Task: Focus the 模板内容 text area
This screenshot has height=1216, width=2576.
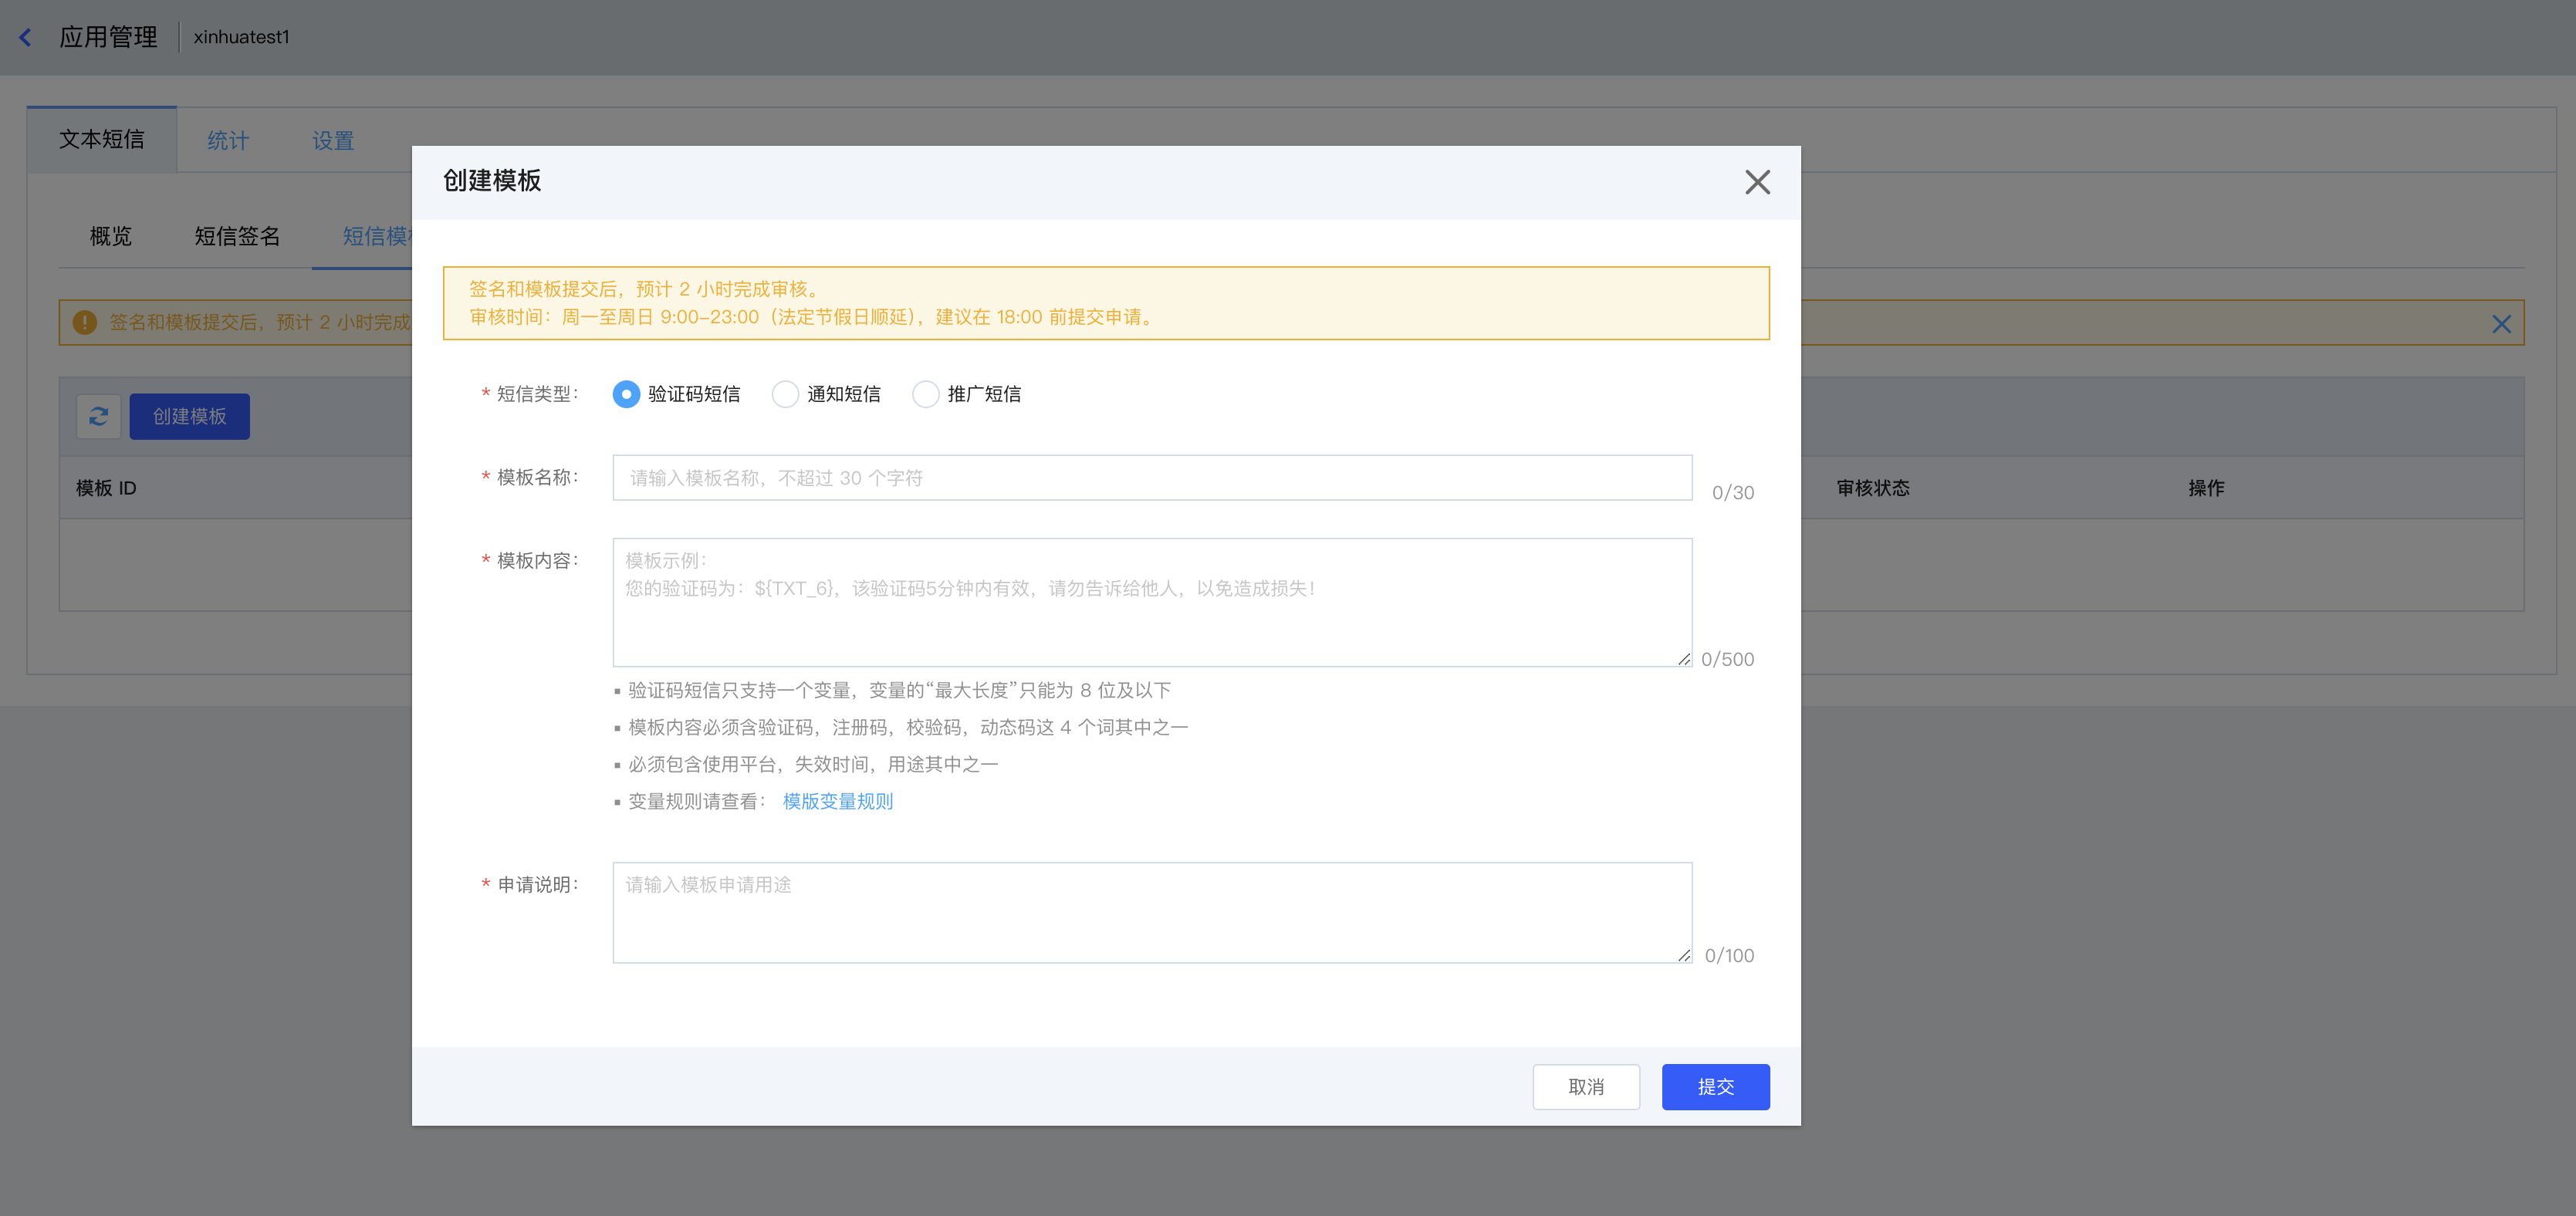Action: point(1152,603)
